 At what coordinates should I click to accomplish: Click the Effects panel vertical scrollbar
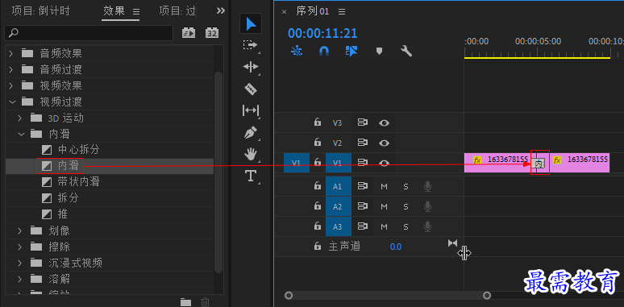click(x=218, y=172)
